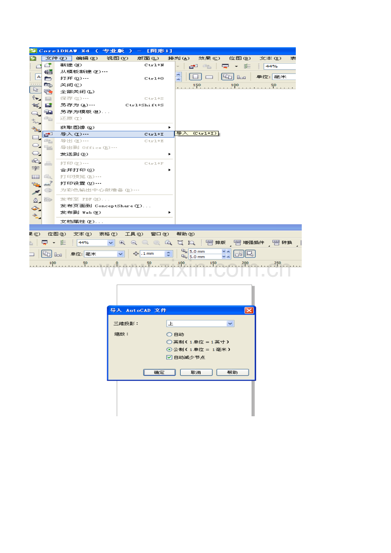Select the Zoom tool in the toolbox
391x553 pixels.
pos(36,113)
